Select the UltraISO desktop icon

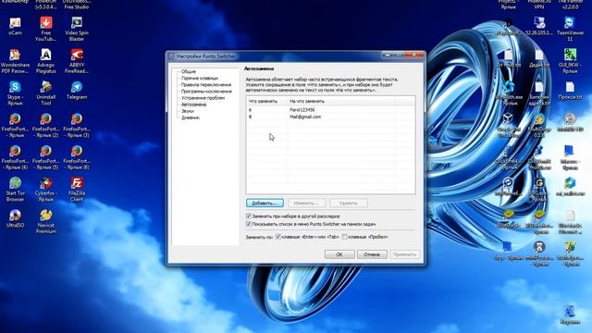[15, 219]
